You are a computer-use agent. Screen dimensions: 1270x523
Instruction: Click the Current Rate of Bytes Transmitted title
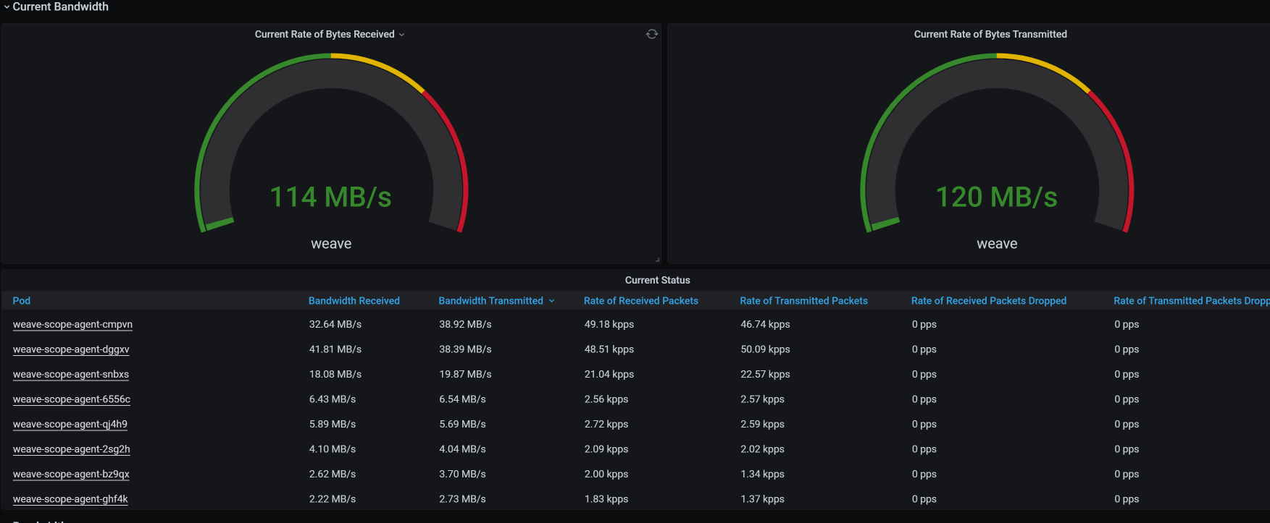pos(990,34)
